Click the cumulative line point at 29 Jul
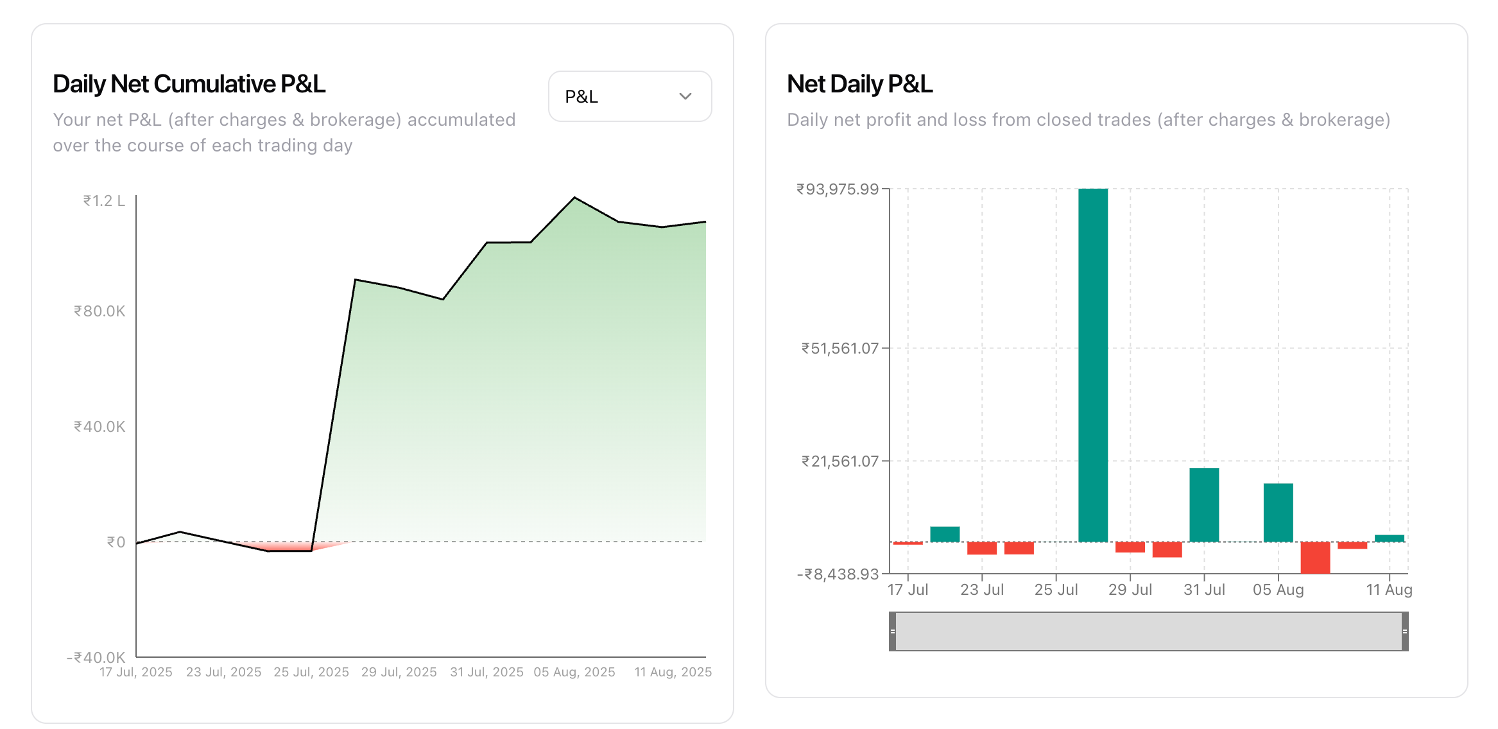 (x=399, y=287)
